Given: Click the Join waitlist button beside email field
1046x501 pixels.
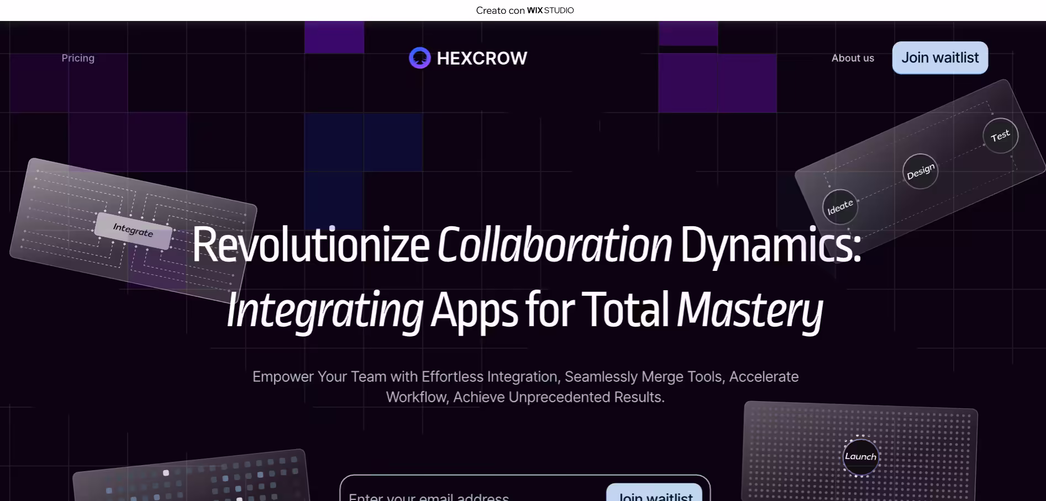Looking at the screenshot, I should (654, 493).
